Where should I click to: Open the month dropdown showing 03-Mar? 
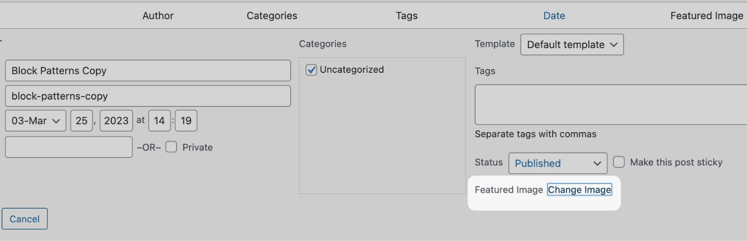(x=36, y=120)
